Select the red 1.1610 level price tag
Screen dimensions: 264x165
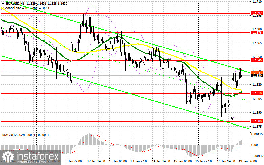257,93
